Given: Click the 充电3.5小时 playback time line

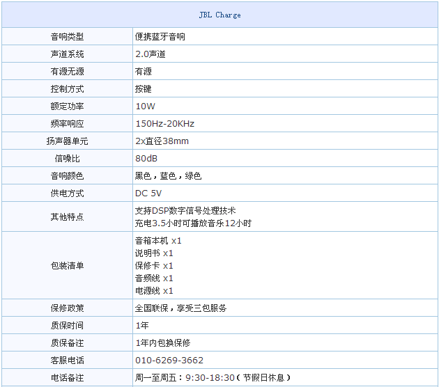Looking at the screenshot, I should (193, 223).
